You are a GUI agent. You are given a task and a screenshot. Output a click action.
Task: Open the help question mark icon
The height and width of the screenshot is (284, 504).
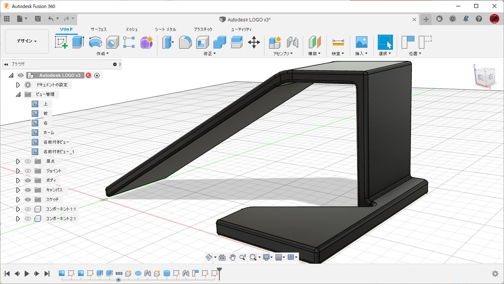coord(479,19)
